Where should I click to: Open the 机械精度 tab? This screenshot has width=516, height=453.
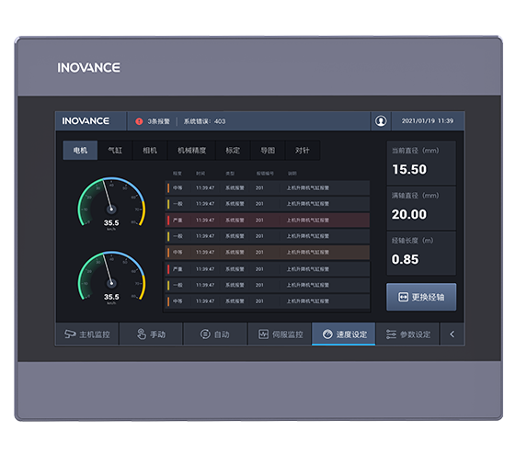[191, 150]
